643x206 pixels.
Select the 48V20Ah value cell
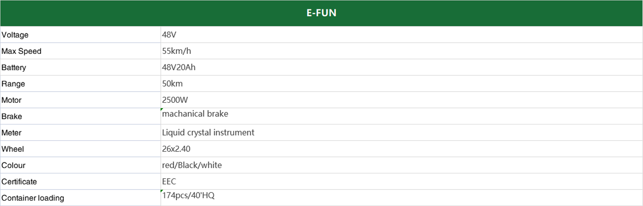(402, 67)
